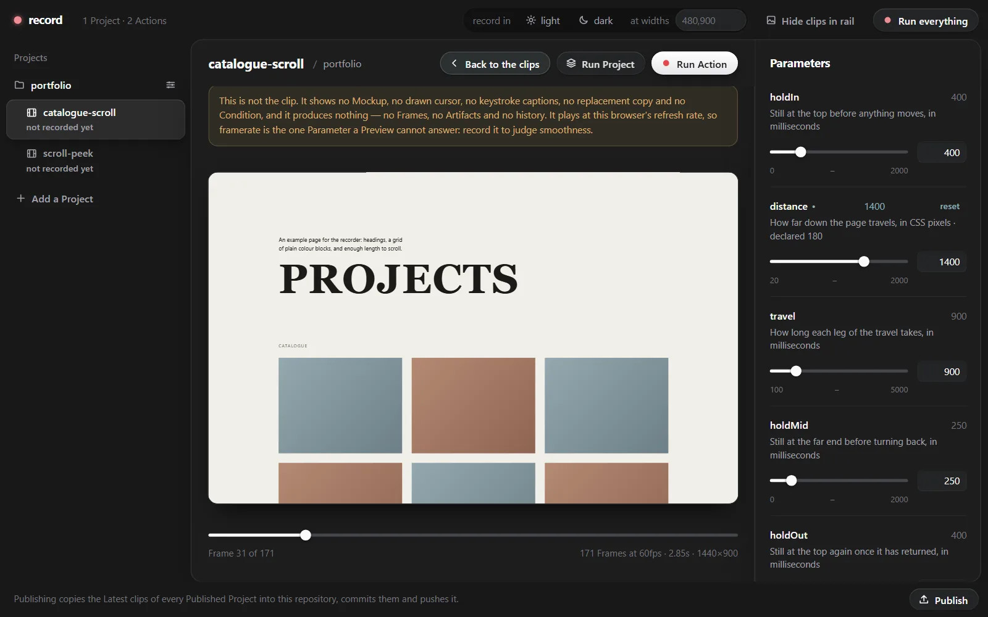This screenshot has height=617, width=988.
Task: Click the distance slider handle
Action: [x=864, y=262]
